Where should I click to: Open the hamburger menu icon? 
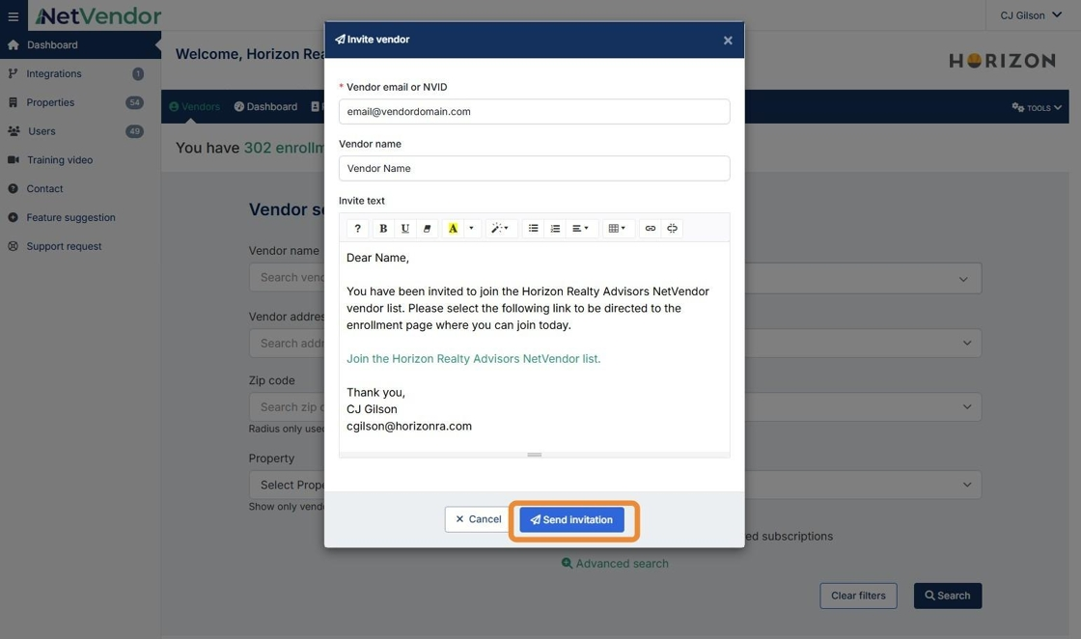pos(14,15)
